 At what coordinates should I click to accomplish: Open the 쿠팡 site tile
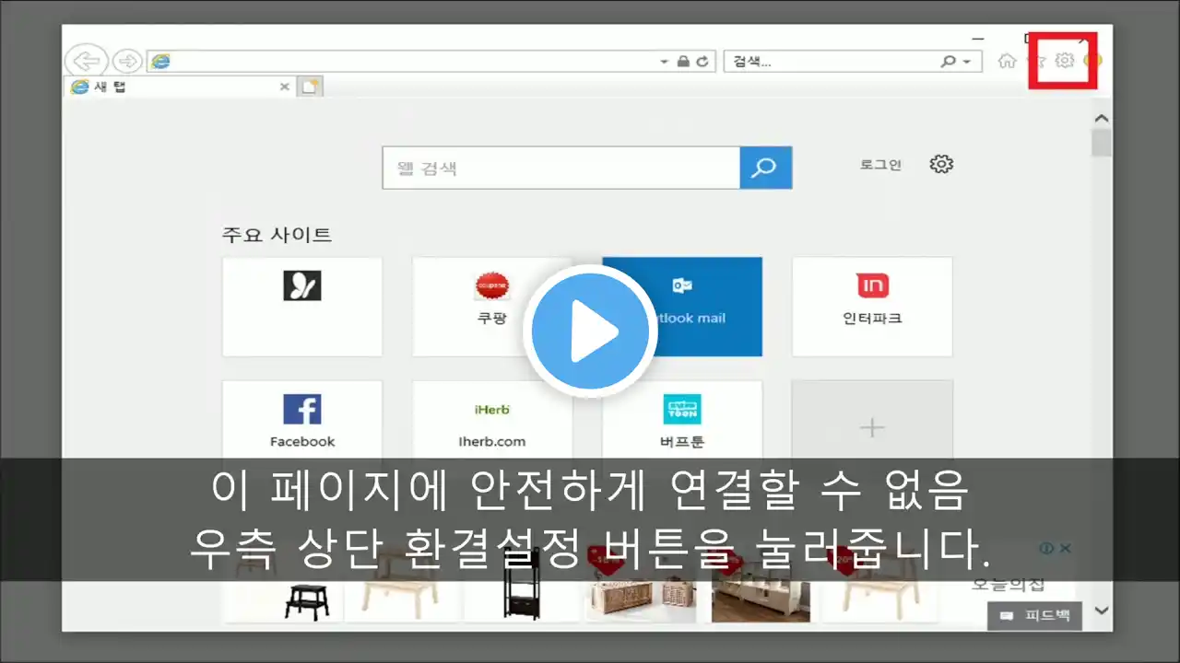(492, 307)
